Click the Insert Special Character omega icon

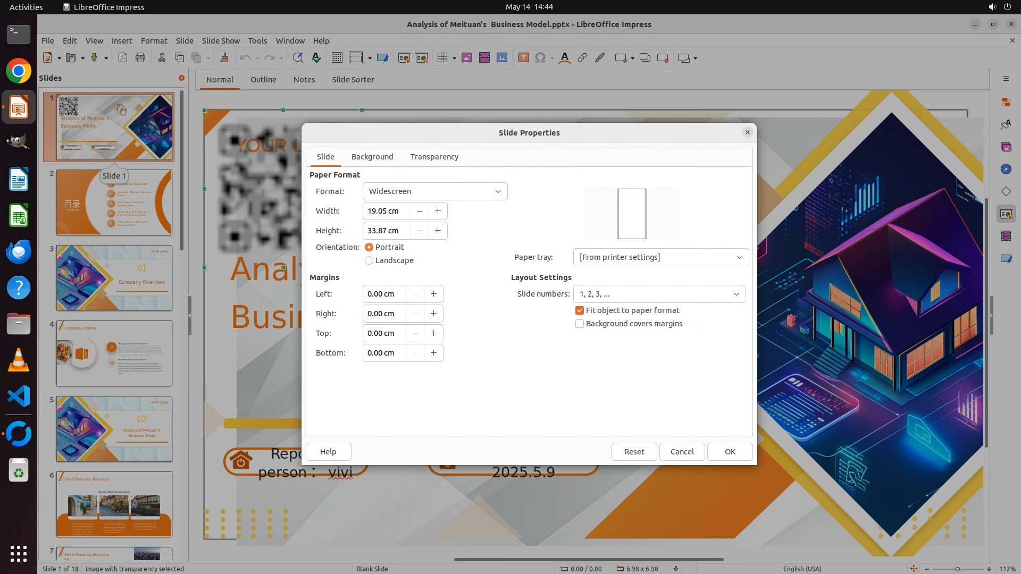(x=540, y=58)
